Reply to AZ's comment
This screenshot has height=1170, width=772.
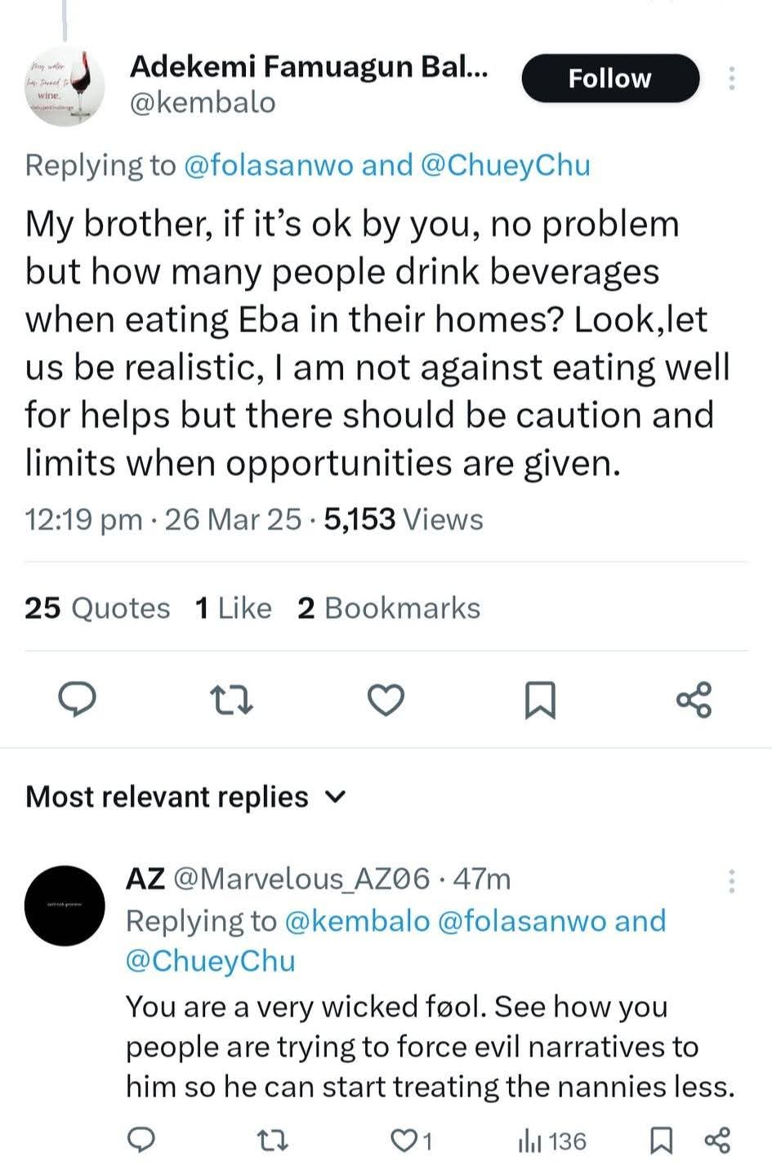click(142, 1140)
